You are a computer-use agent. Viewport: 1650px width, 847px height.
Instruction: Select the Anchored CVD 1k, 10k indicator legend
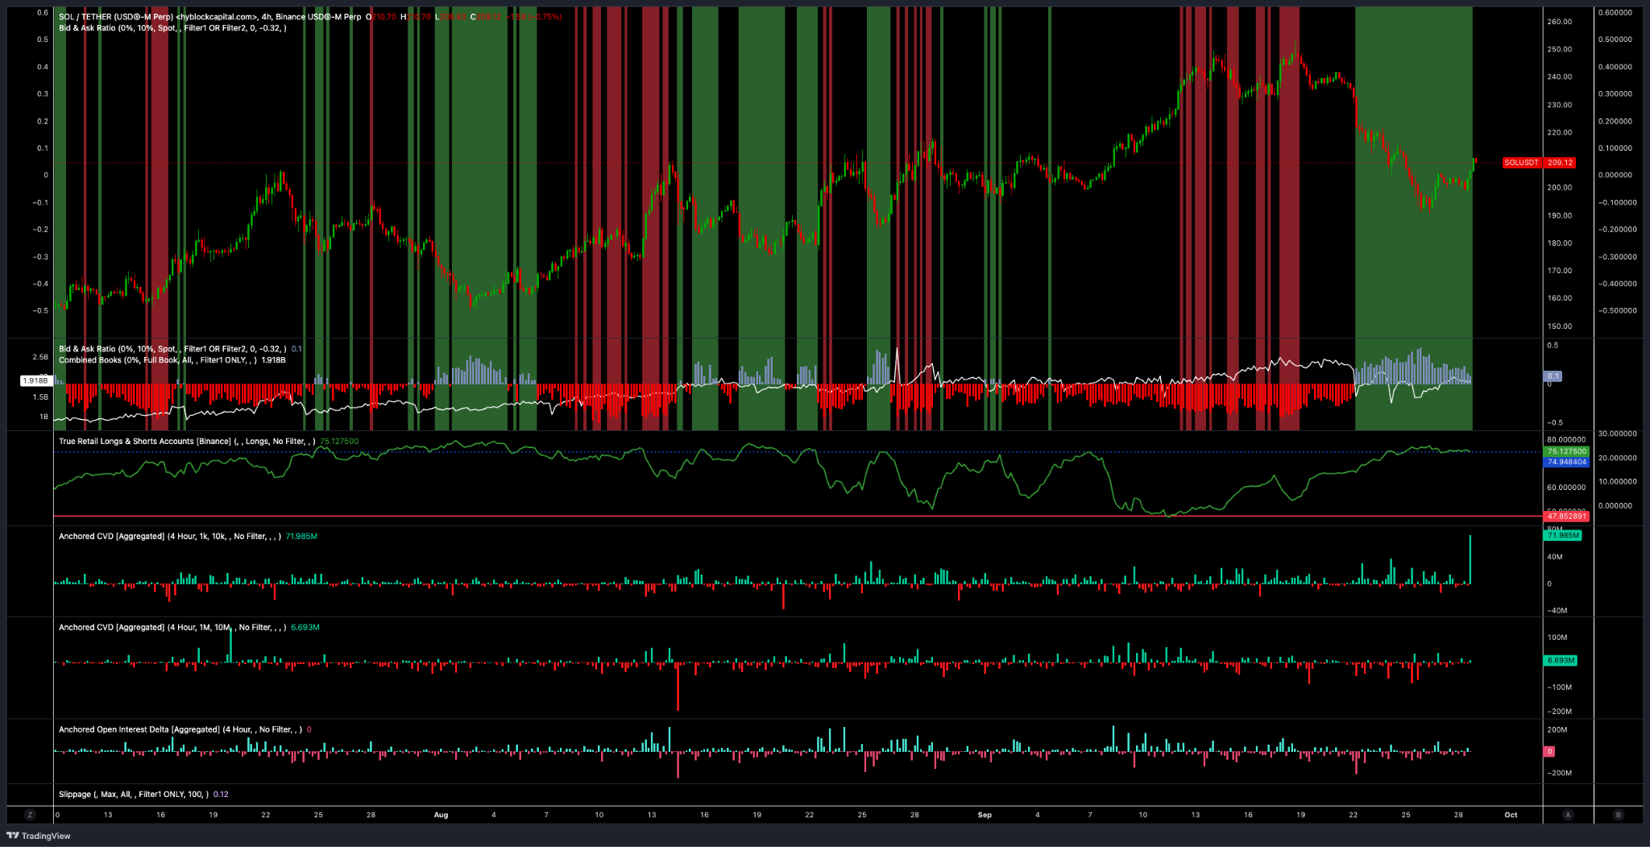click(169, 537)
